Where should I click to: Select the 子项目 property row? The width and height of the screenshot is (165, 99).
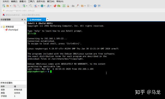(x=13, y=96)
